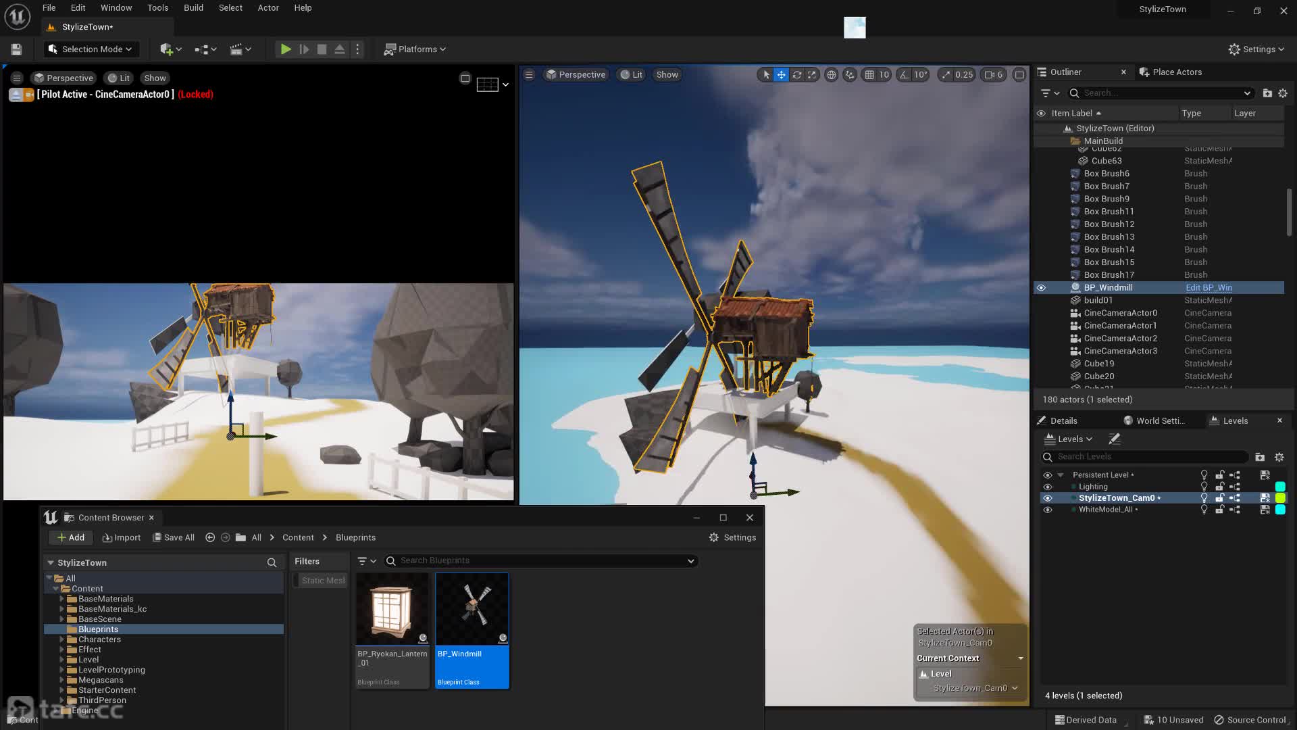Toggle the lock icon for Lighting level
1297x730 pixels.
click(1219, 487)
